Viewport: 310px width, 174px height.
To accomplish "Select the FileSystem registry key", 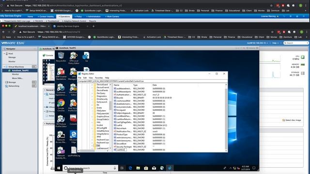I will (x=101, y=111).
